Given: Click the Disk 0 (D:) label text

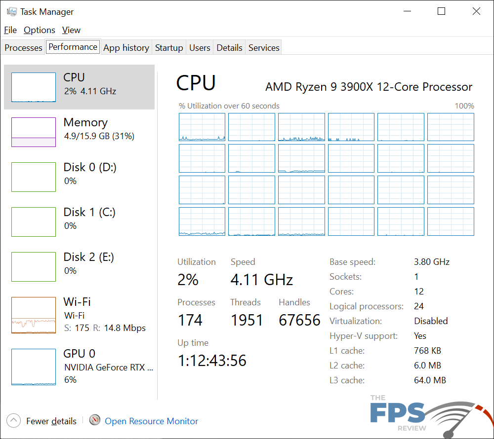Looking at the screenshot, I should (x=90, y=167).
